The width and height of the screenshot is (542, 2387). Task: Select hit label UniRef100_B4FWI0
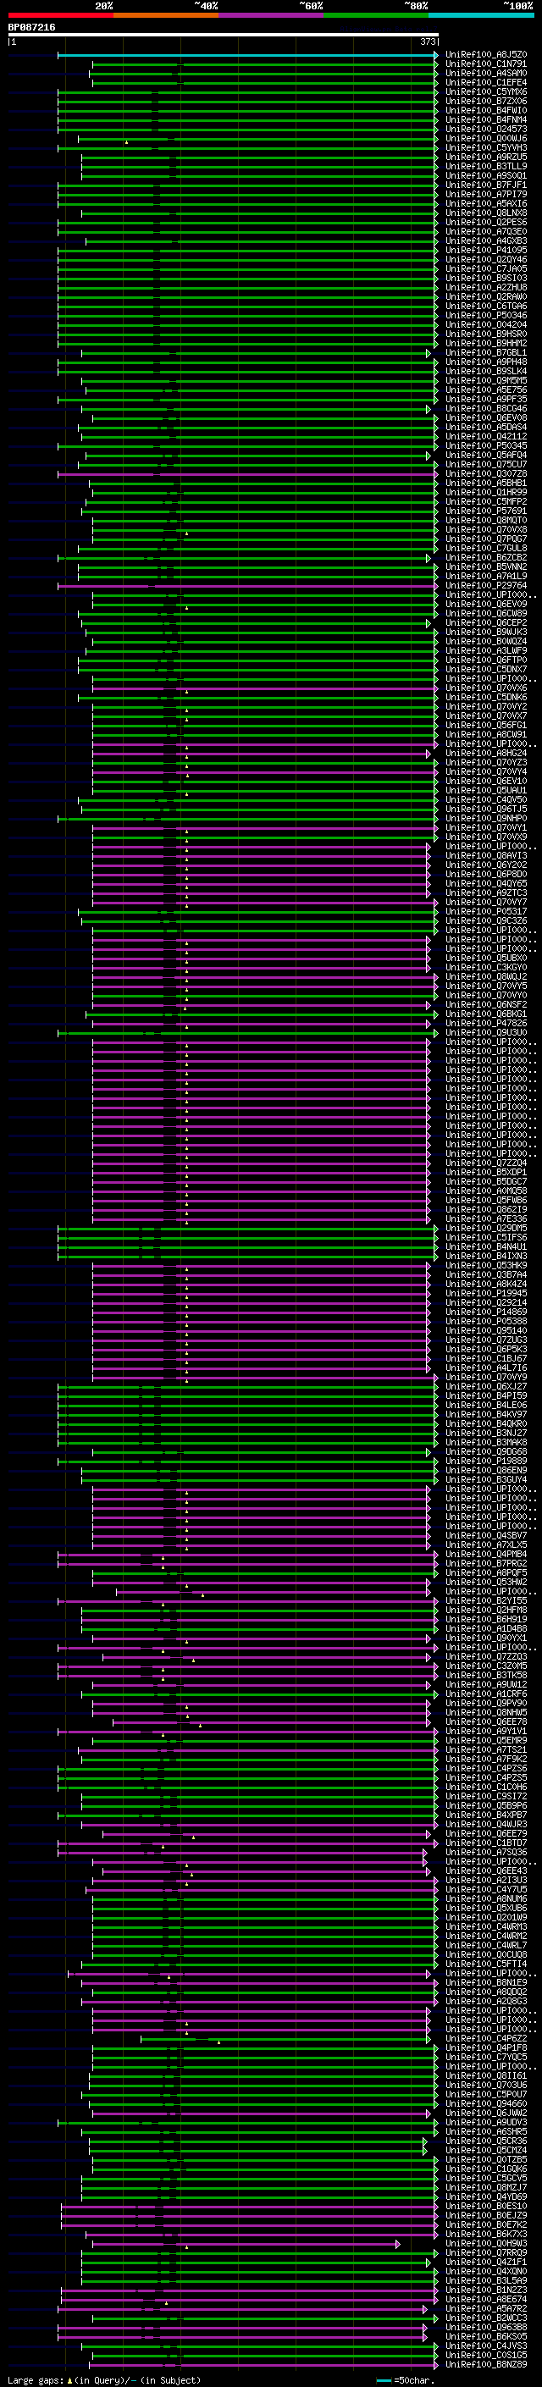486,110
